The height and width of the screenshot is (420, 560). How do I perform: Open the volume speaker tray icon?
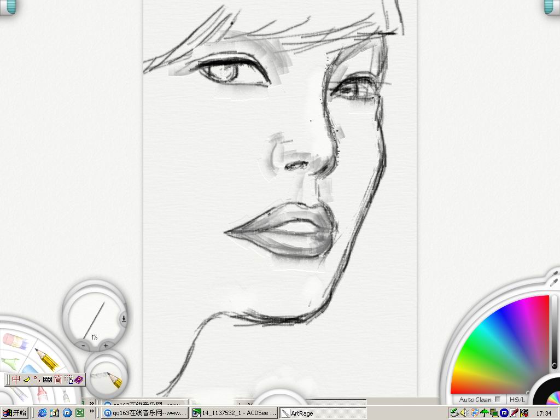(x=464, y=413)
